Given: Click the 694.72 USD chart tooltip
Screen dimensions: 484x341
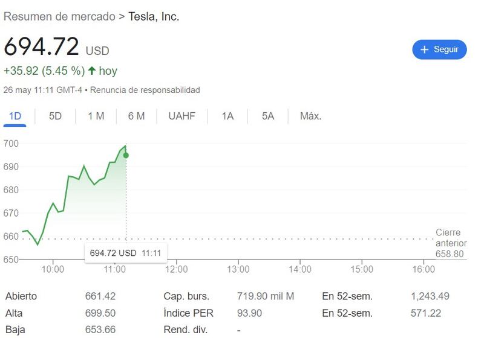Looking at the screenshot, I should coord(125,253).
